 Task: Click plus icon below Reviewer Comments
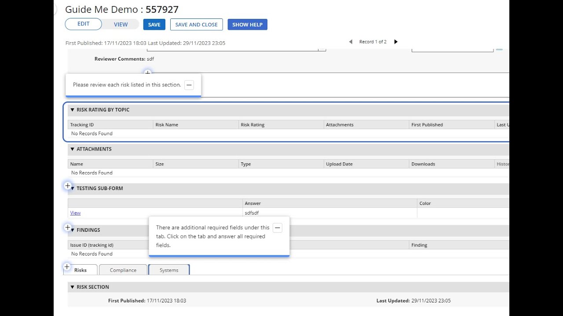click(x=148, y=72)
